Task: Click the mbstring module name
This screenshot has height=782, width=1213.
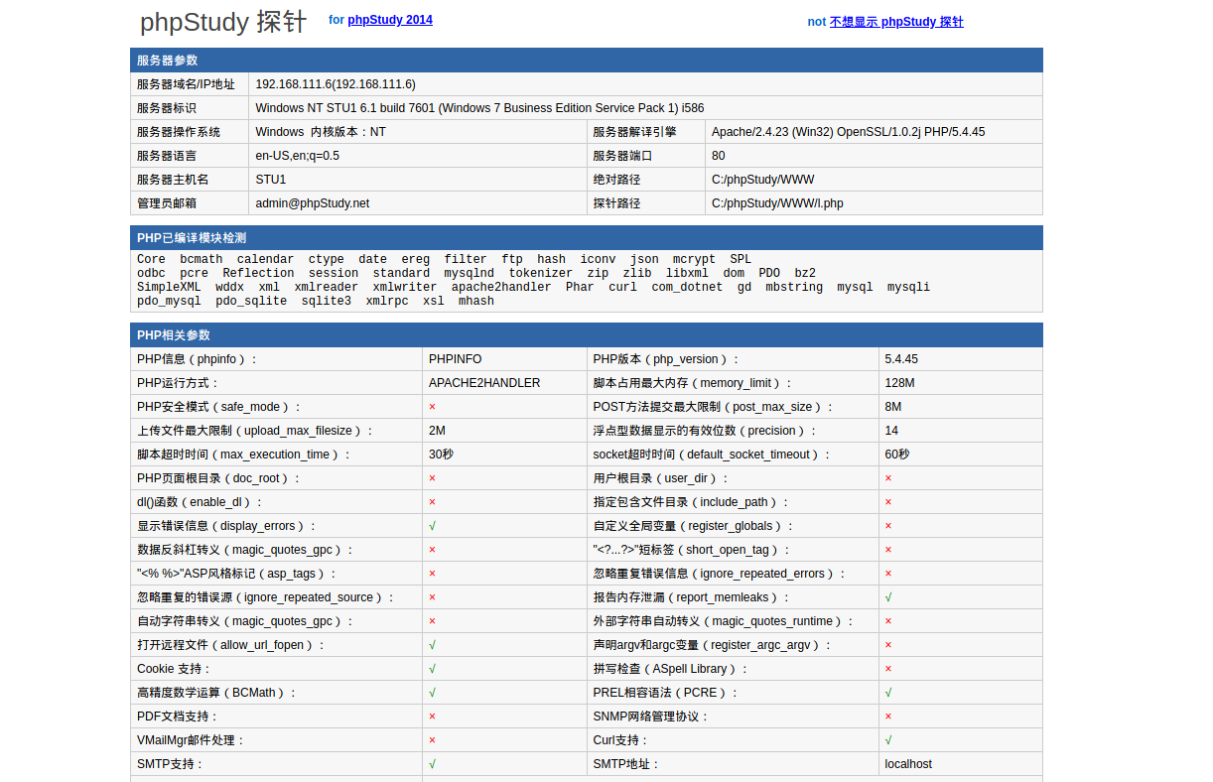Action: (x=794, y=288)
